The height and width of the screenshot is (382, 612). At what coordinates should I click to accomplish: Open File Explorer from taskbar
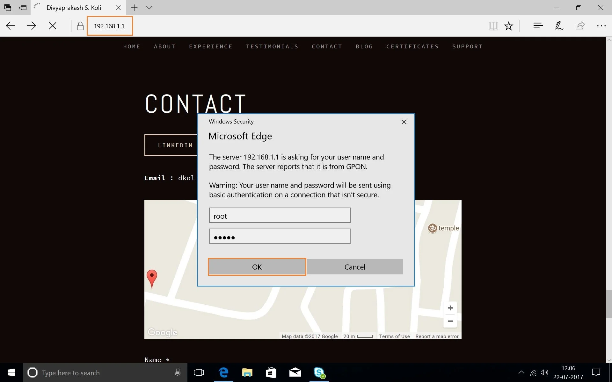(x=247, y=372)
